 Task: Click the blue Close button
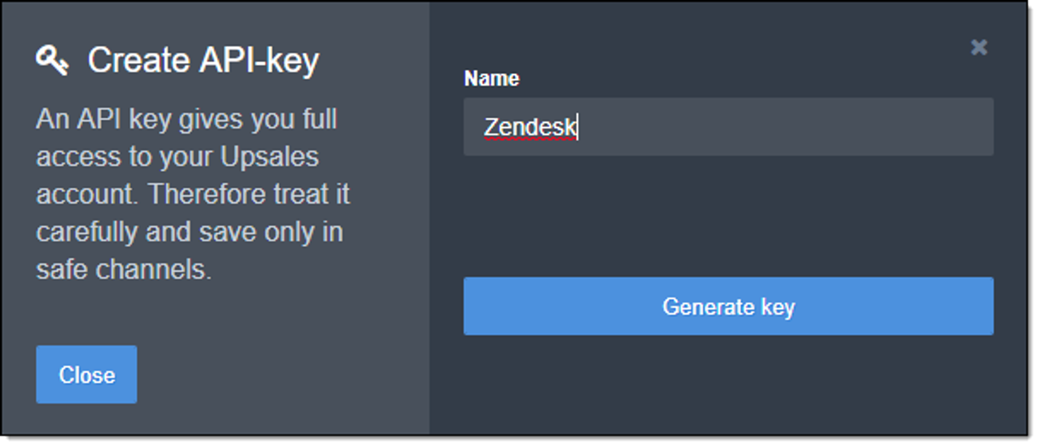(x=87, y=374)
